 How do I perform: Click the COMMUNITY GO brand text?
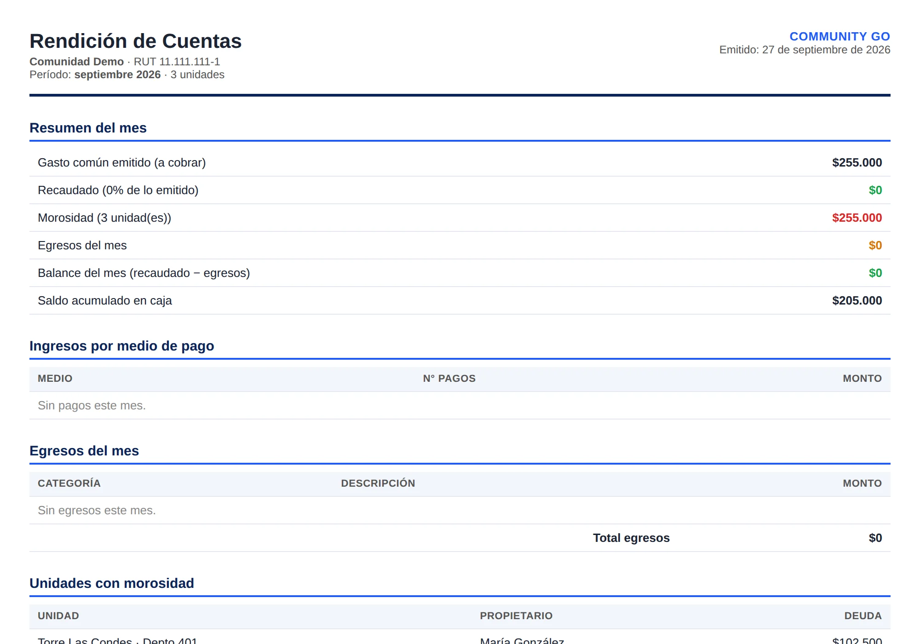839,36
